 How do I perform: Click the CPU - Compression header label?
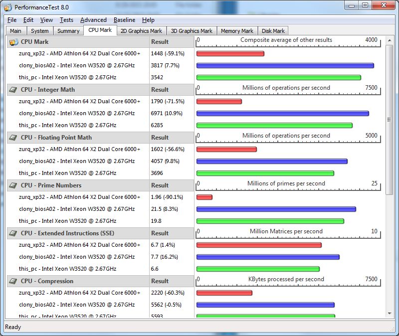tap(47, 281)
